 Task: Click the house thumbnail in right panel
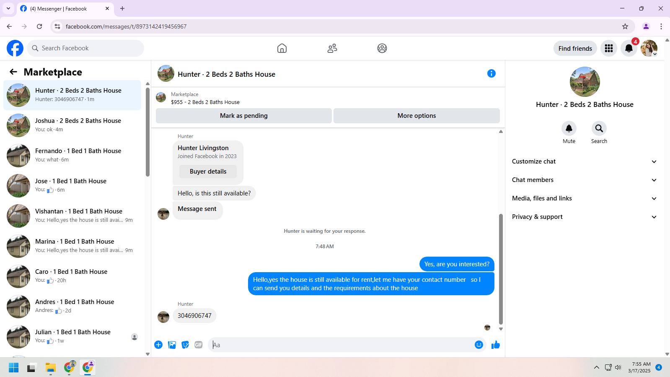pos(585,82)
